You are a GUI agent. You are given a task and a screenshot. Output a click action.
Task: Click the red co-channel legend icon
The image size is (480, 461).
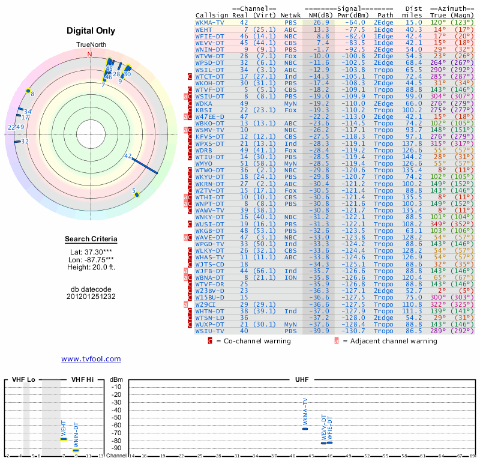(210, 341)
